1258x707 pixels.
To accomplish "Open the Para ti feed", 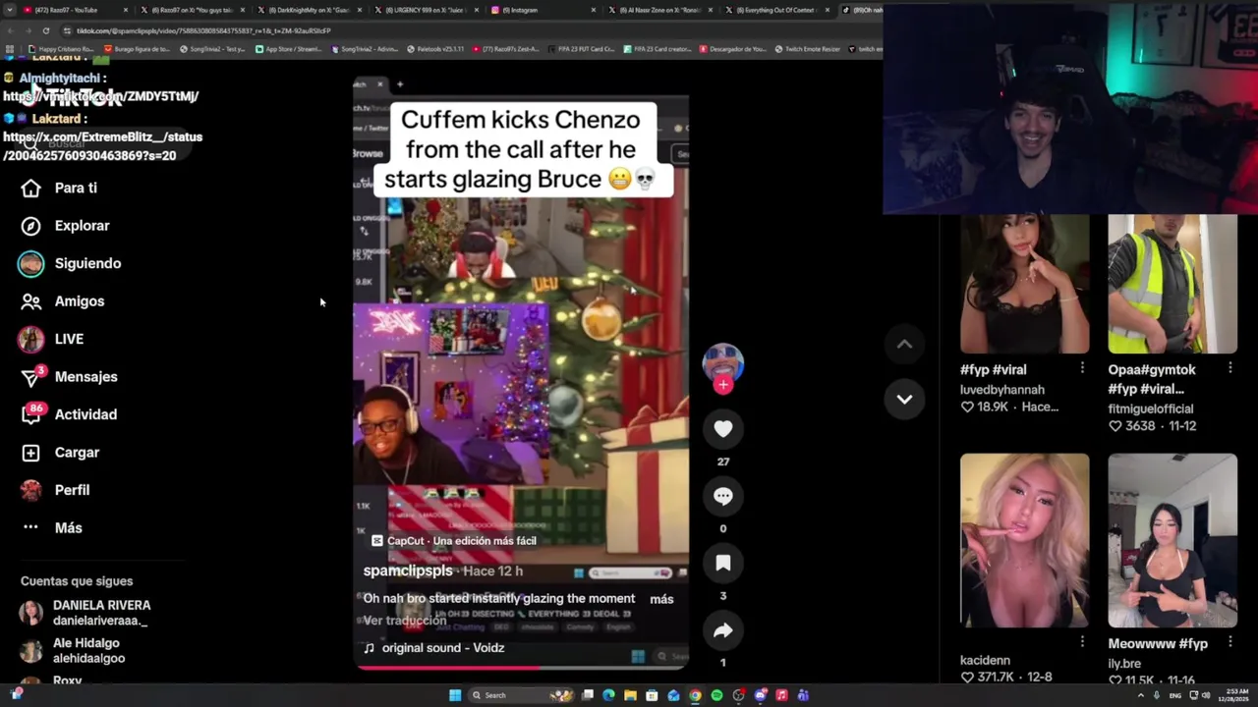I will pos(60,188).
